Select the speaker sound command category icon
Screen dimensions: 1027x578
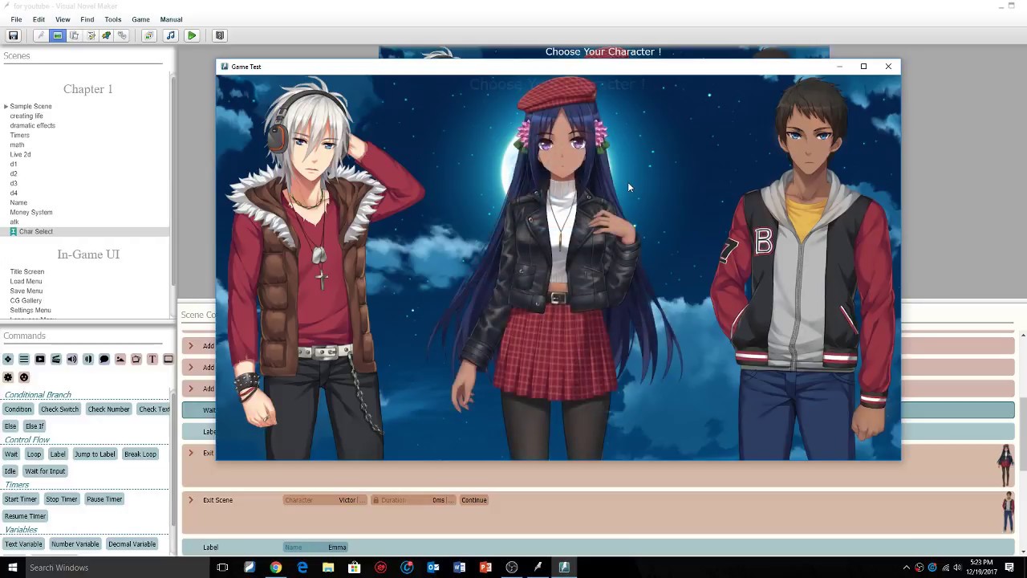tap(72, 360)
